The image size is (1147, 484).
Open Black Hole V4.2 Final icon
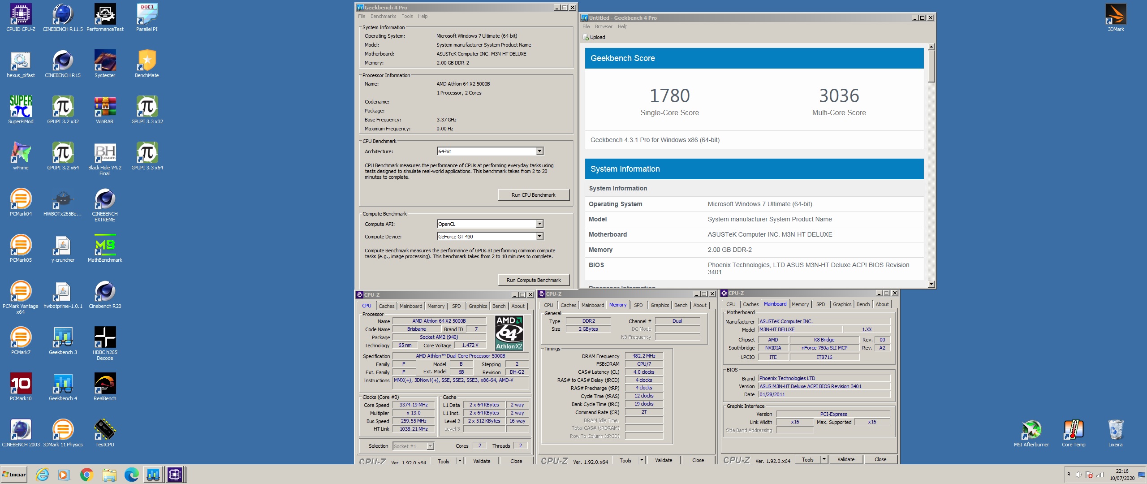[x=105, y=159]
